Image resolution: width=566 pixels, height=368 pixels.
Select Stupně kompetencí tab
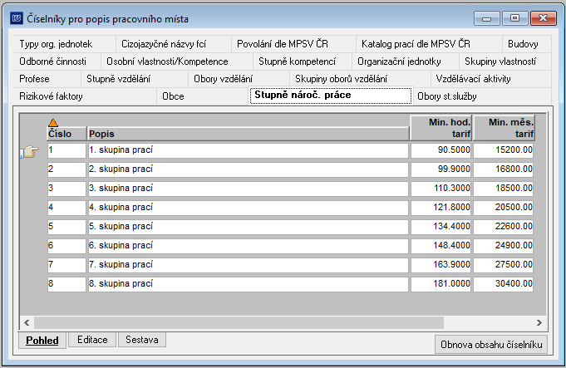point(303,61)
